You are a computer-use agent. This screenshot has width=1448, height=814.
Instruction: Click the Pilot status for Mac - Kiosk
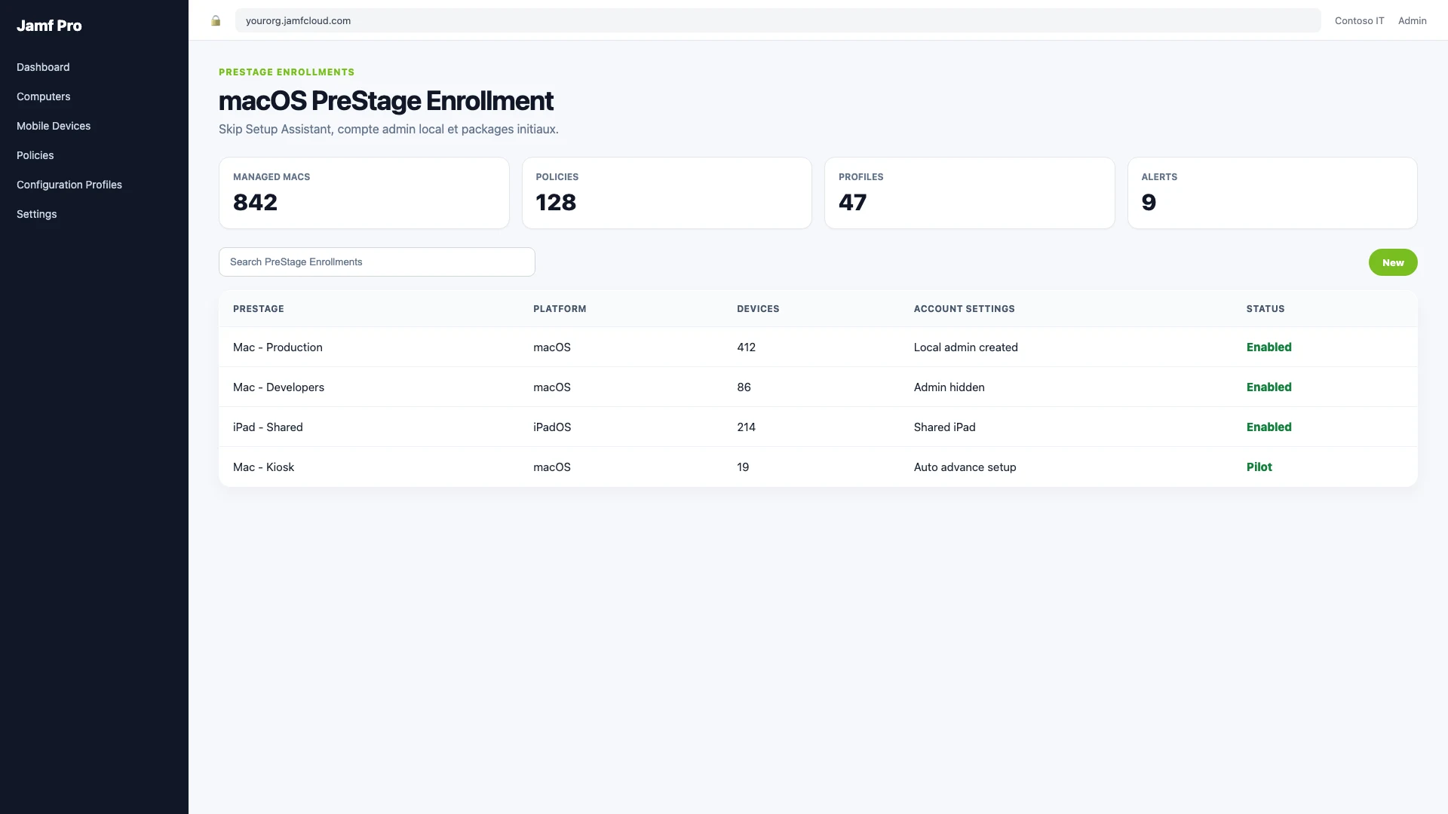tap(1259, 467)
